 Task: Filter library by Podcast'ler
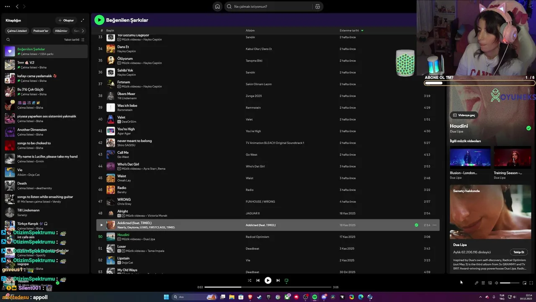click(x=41, y=31)
